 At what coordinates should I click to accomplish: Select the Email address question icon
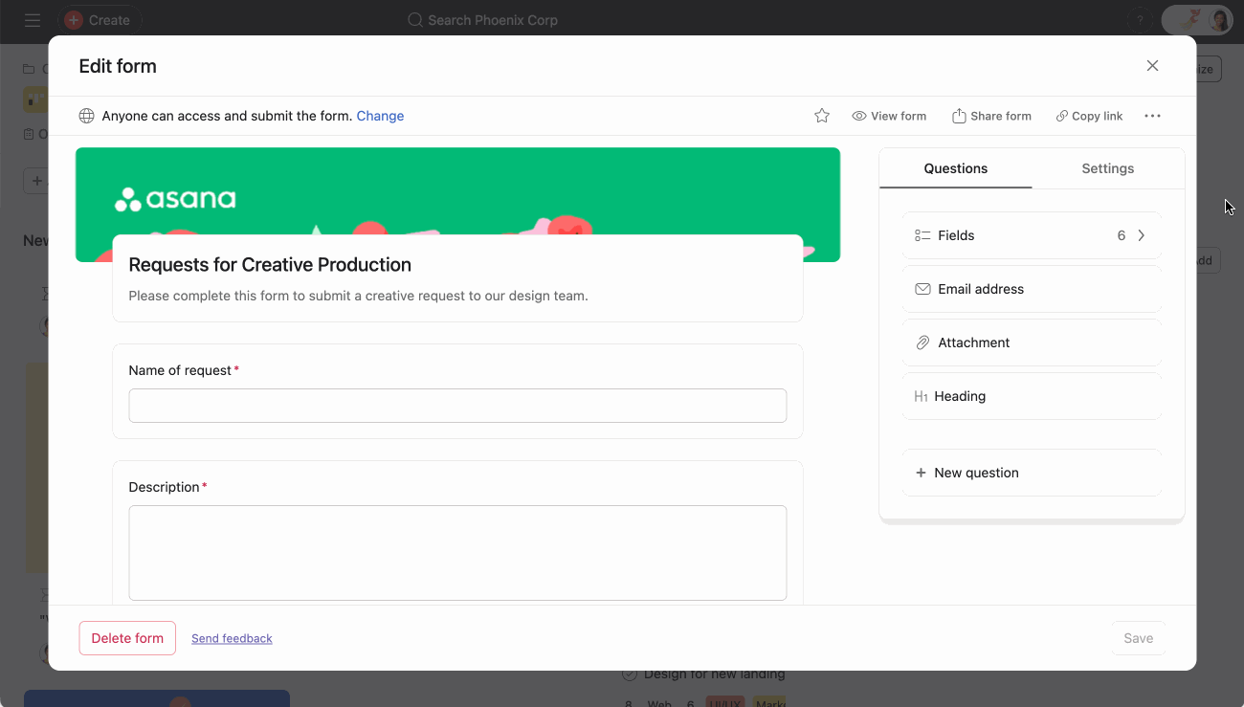[922, 288]
